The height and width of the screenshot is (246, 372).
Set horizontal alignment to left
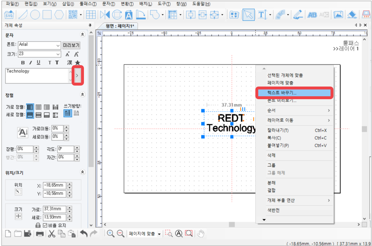pos(30,107)
